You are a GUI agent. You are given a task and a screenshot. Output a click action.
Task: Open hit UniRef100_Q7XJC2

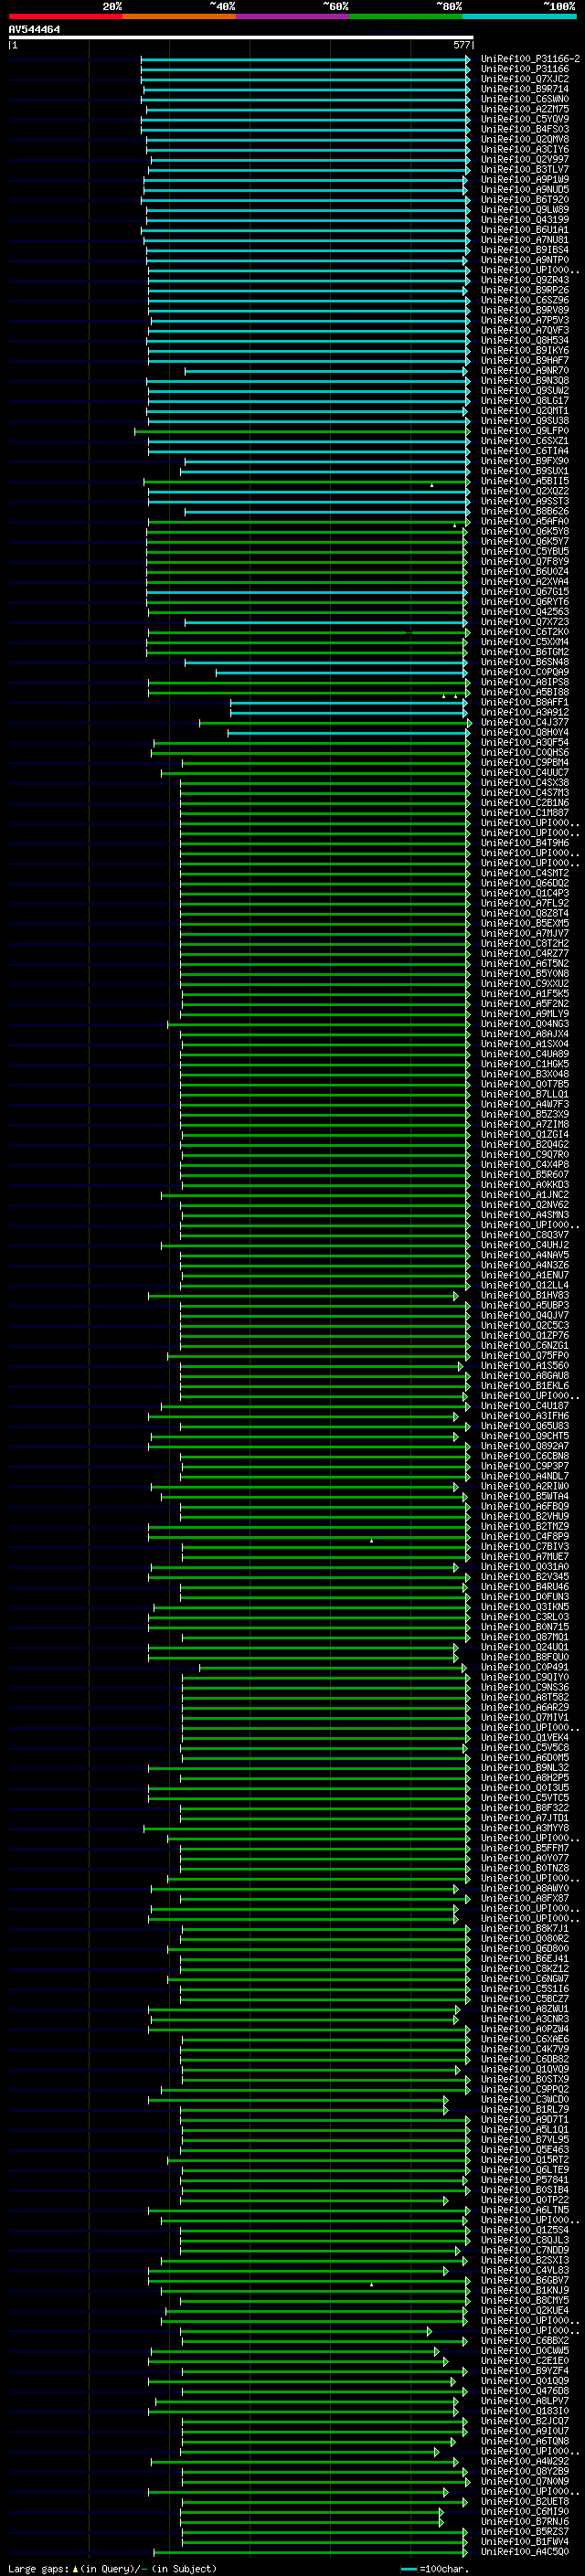tap(524, 79)
